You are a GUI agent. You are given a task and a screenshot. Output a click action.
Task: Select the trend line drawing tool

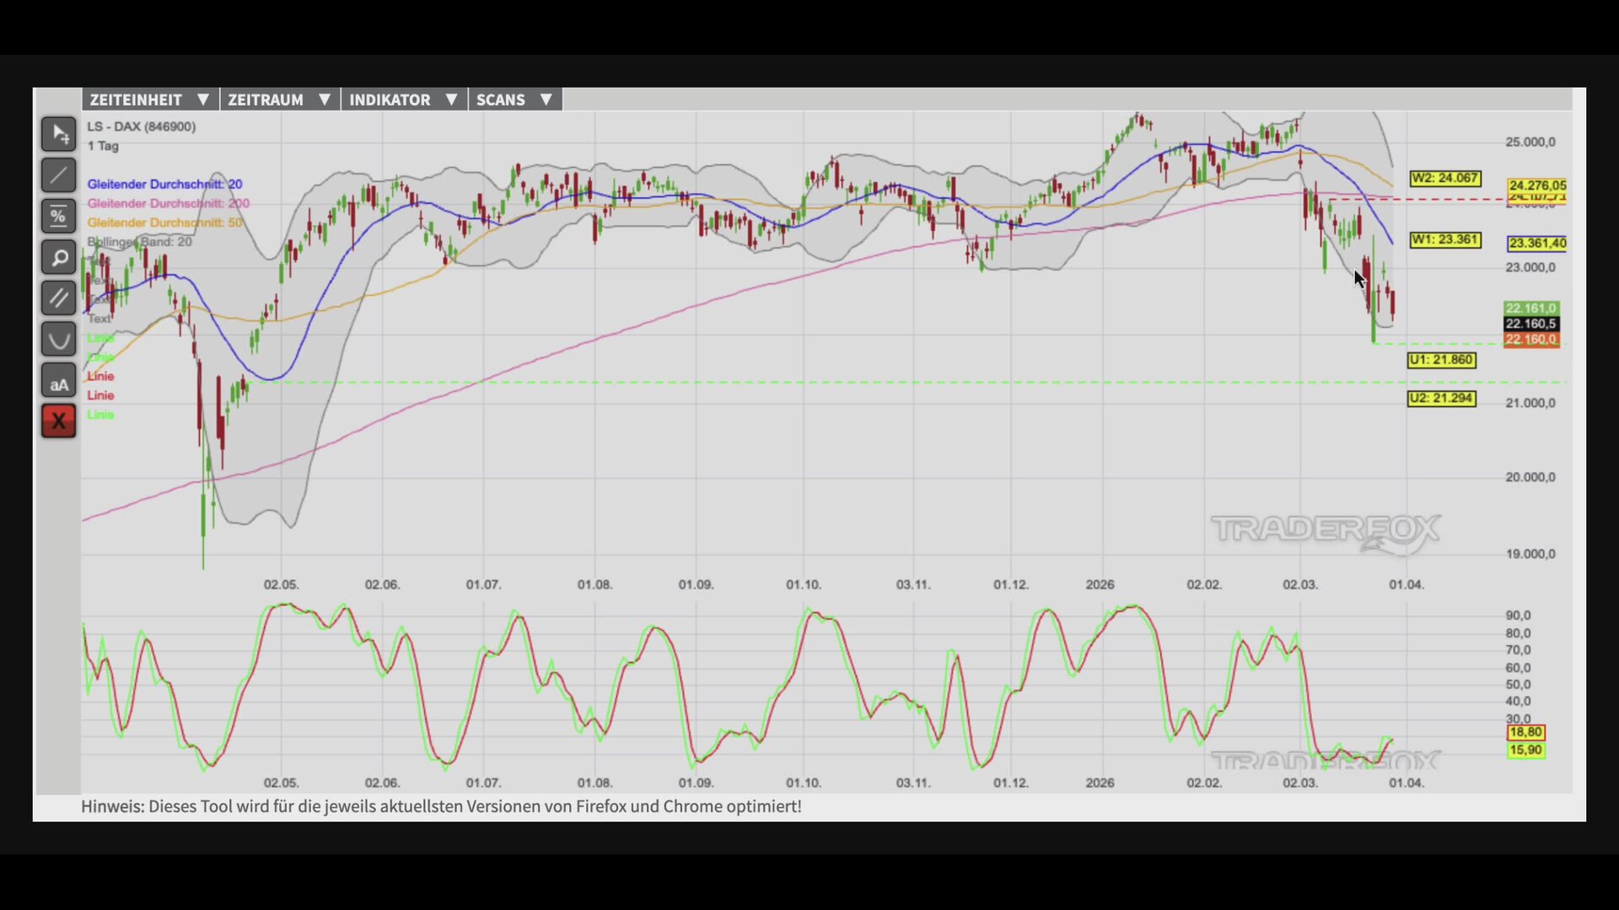58,175
